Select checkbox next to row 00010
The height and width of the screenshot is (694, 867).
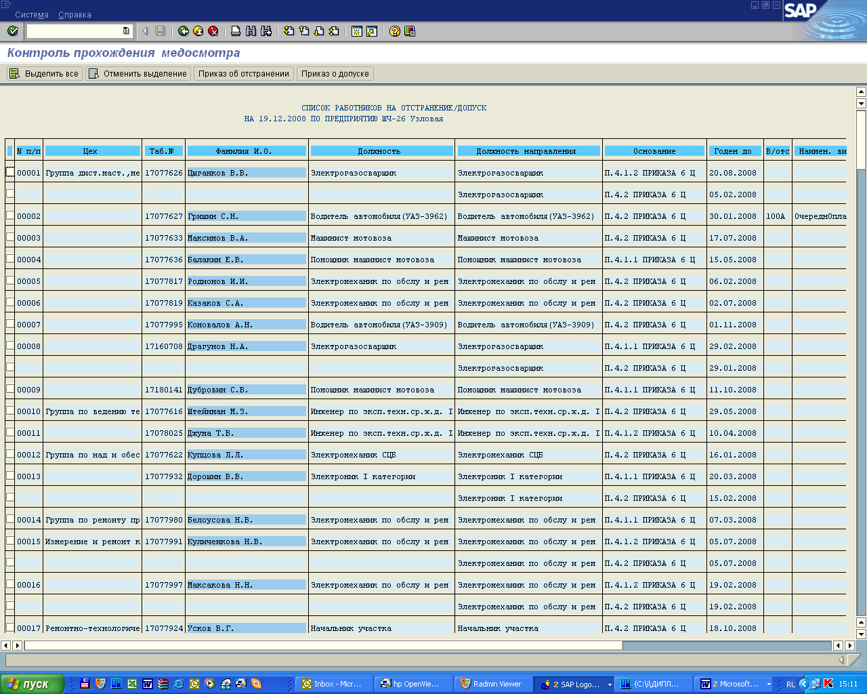[x=10, y=411]
